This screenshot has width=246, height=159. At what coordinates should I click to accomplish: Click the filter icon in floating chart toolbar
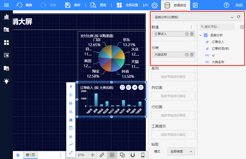click(71, 87)
